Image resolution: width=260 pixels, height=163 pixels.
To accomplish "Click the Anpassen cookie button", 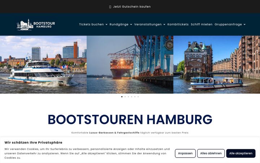I will tap(185, 153).
